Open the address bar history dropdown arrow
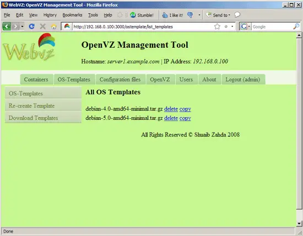 (232, 26)
